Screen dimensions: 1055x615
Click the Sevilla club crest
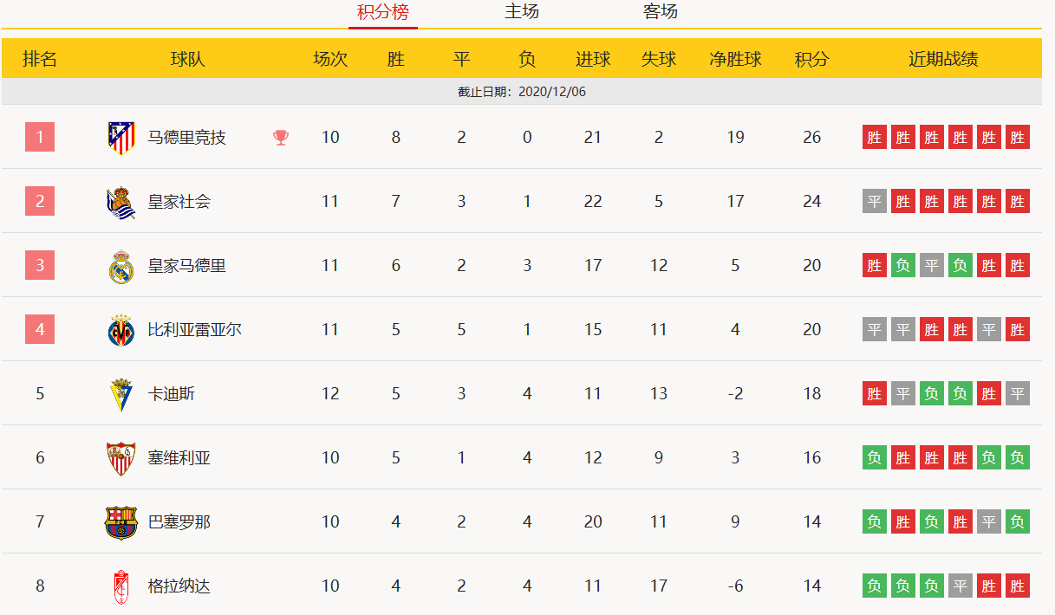pyautogui.click(x=121, y=458)
